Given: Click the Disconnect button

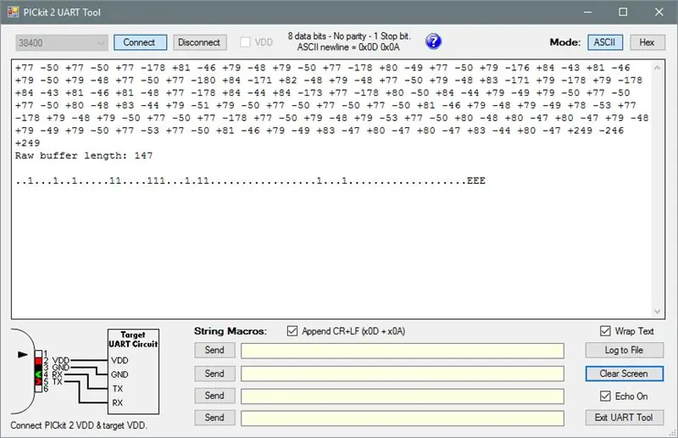Looking at the screenshot, I should click(200, 42).
